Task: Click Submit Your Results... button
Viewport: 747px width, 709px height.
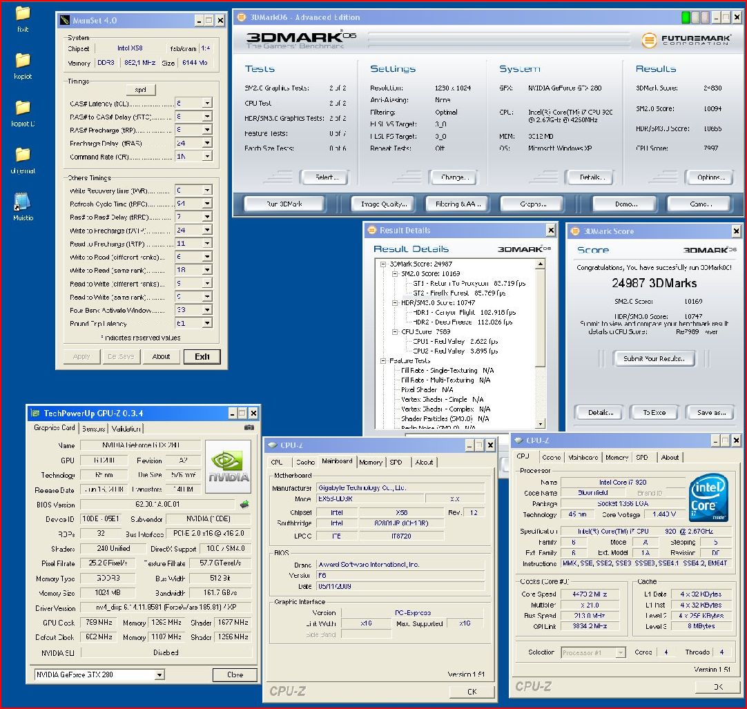Action: 654,358
